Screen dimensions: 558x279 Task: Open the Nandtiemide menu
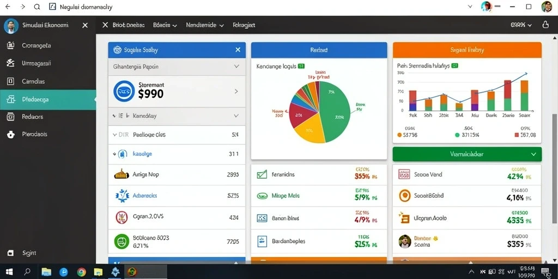205,25
